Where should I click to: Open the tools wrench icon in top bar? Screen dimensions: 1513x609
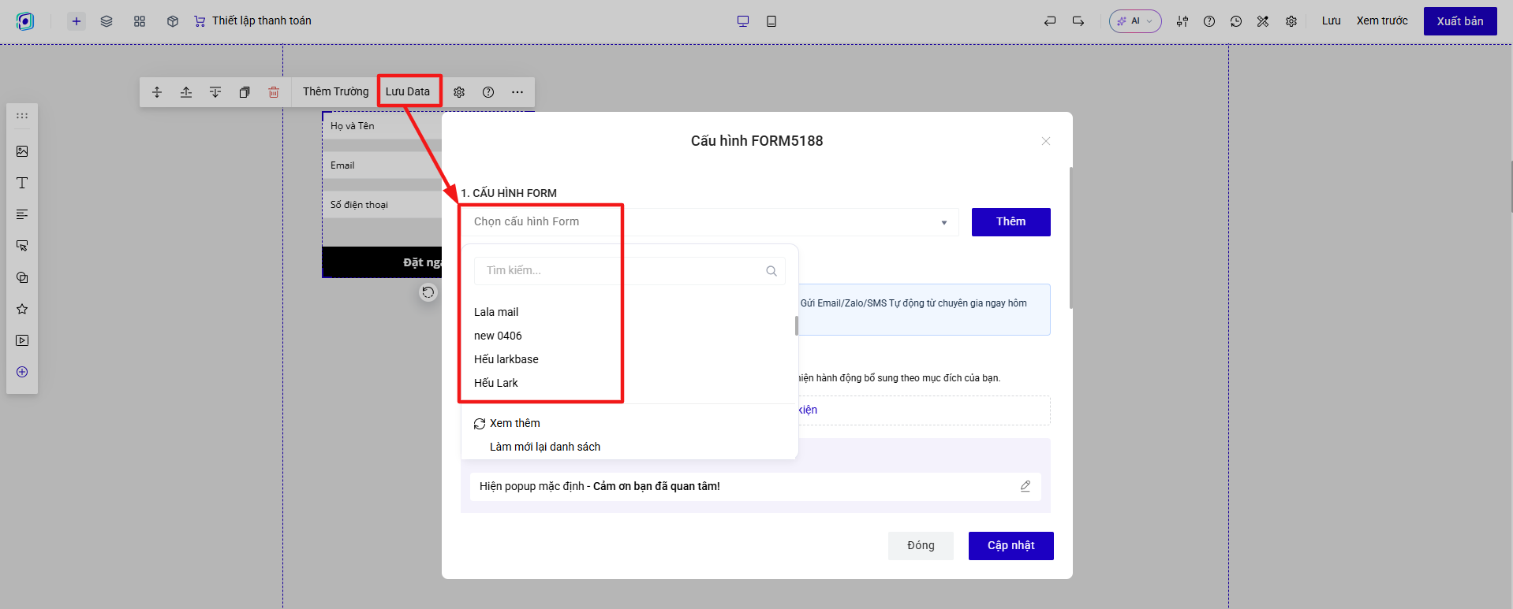(1263, 21)
